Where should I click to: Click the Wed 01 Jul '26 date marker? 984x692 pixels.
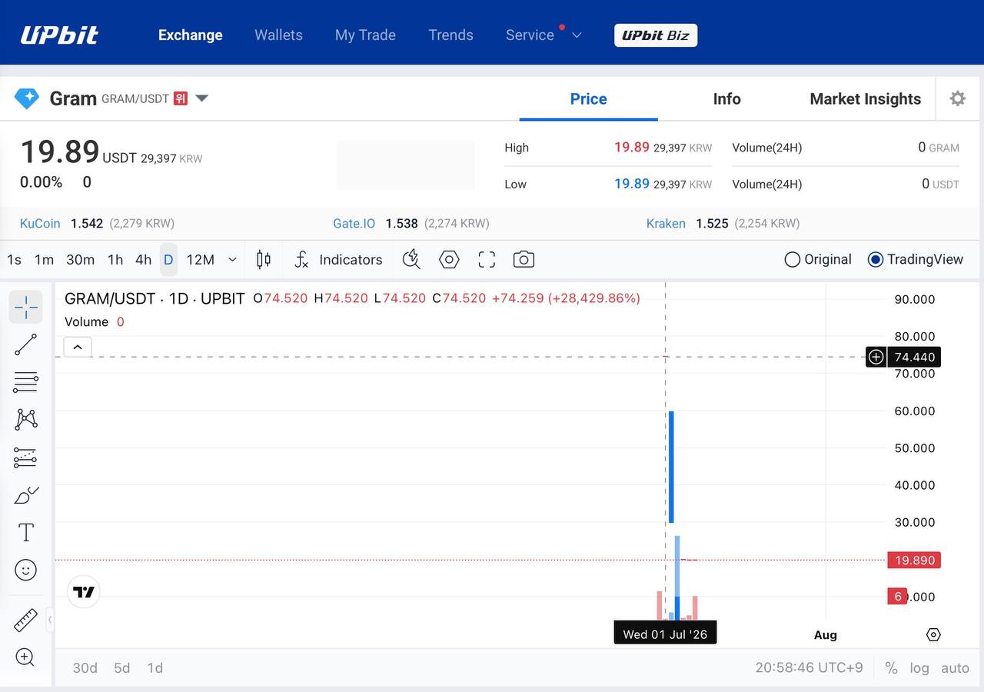(665, 634)
